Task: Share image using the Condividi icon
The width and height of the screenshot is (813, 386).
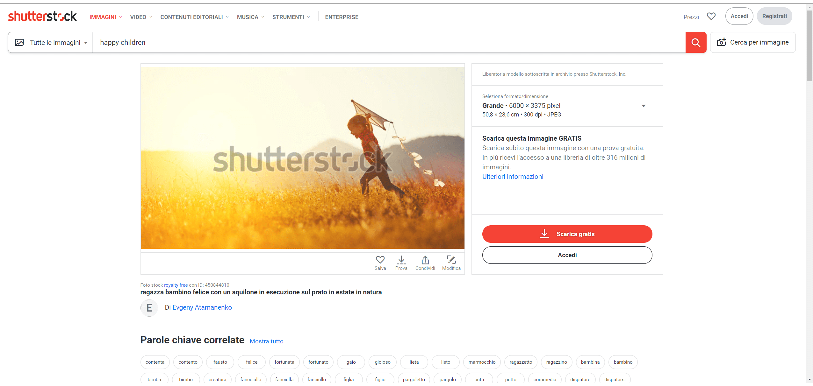Action: pos(425,263)
